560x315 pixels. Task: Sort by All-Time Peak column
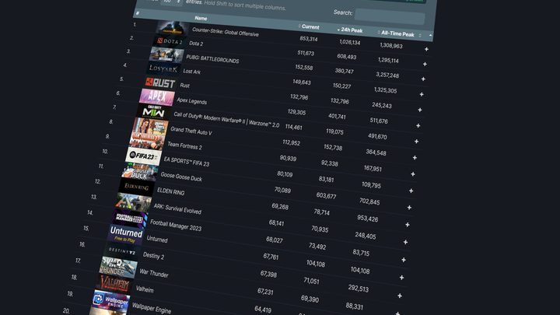coord(397,34)
